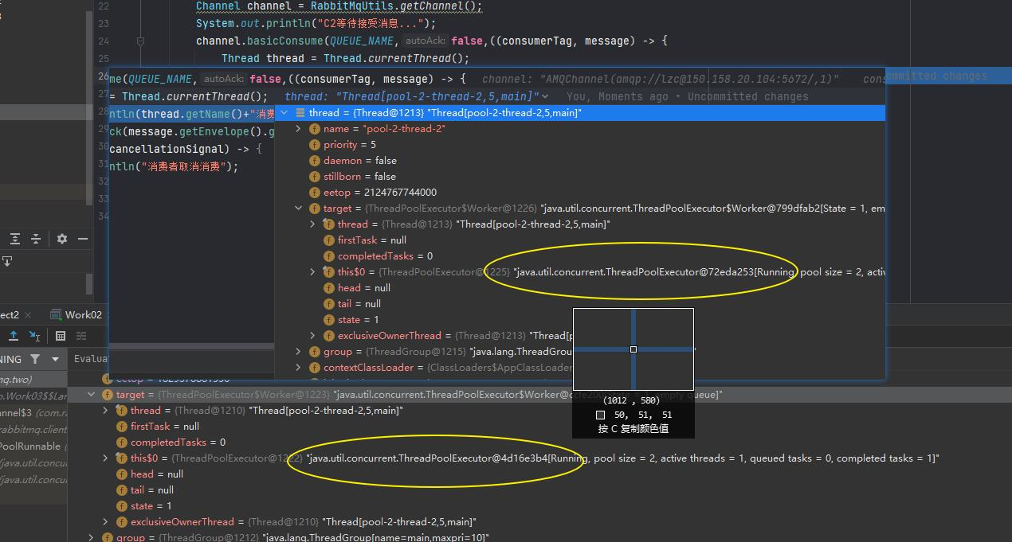This screenshot has width=1012, height=542.
Task: Expand exclusiveOwnerThread Thread@1210 in Variables panel
Action: (x=106, y=522)
